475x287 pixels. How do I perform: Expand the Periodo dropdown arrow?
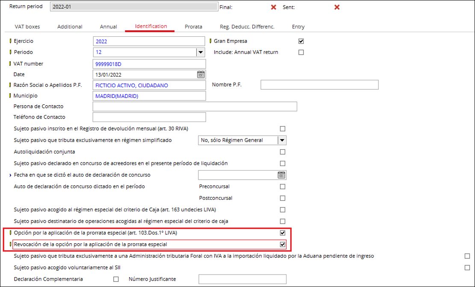(x=200, y=52)
